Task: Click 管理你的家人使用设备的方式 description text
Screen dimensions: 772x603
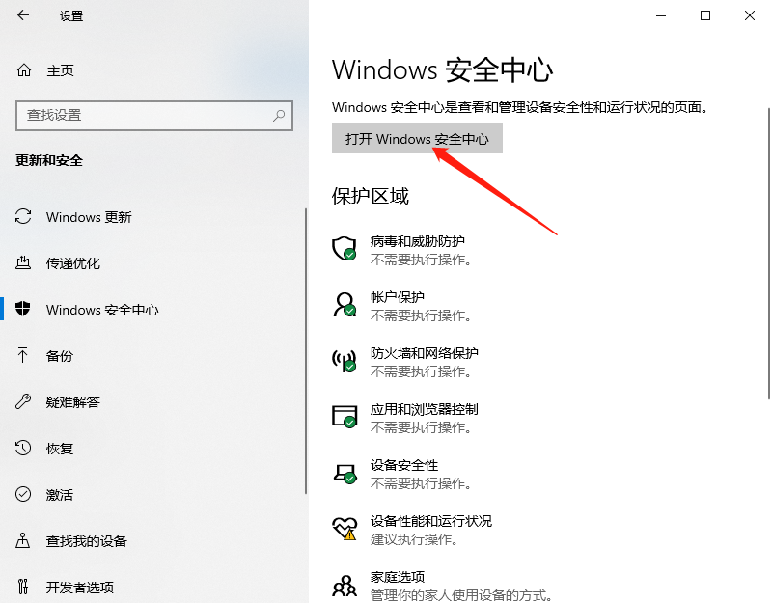Action: pyautogui.click(x=460, y=595)
